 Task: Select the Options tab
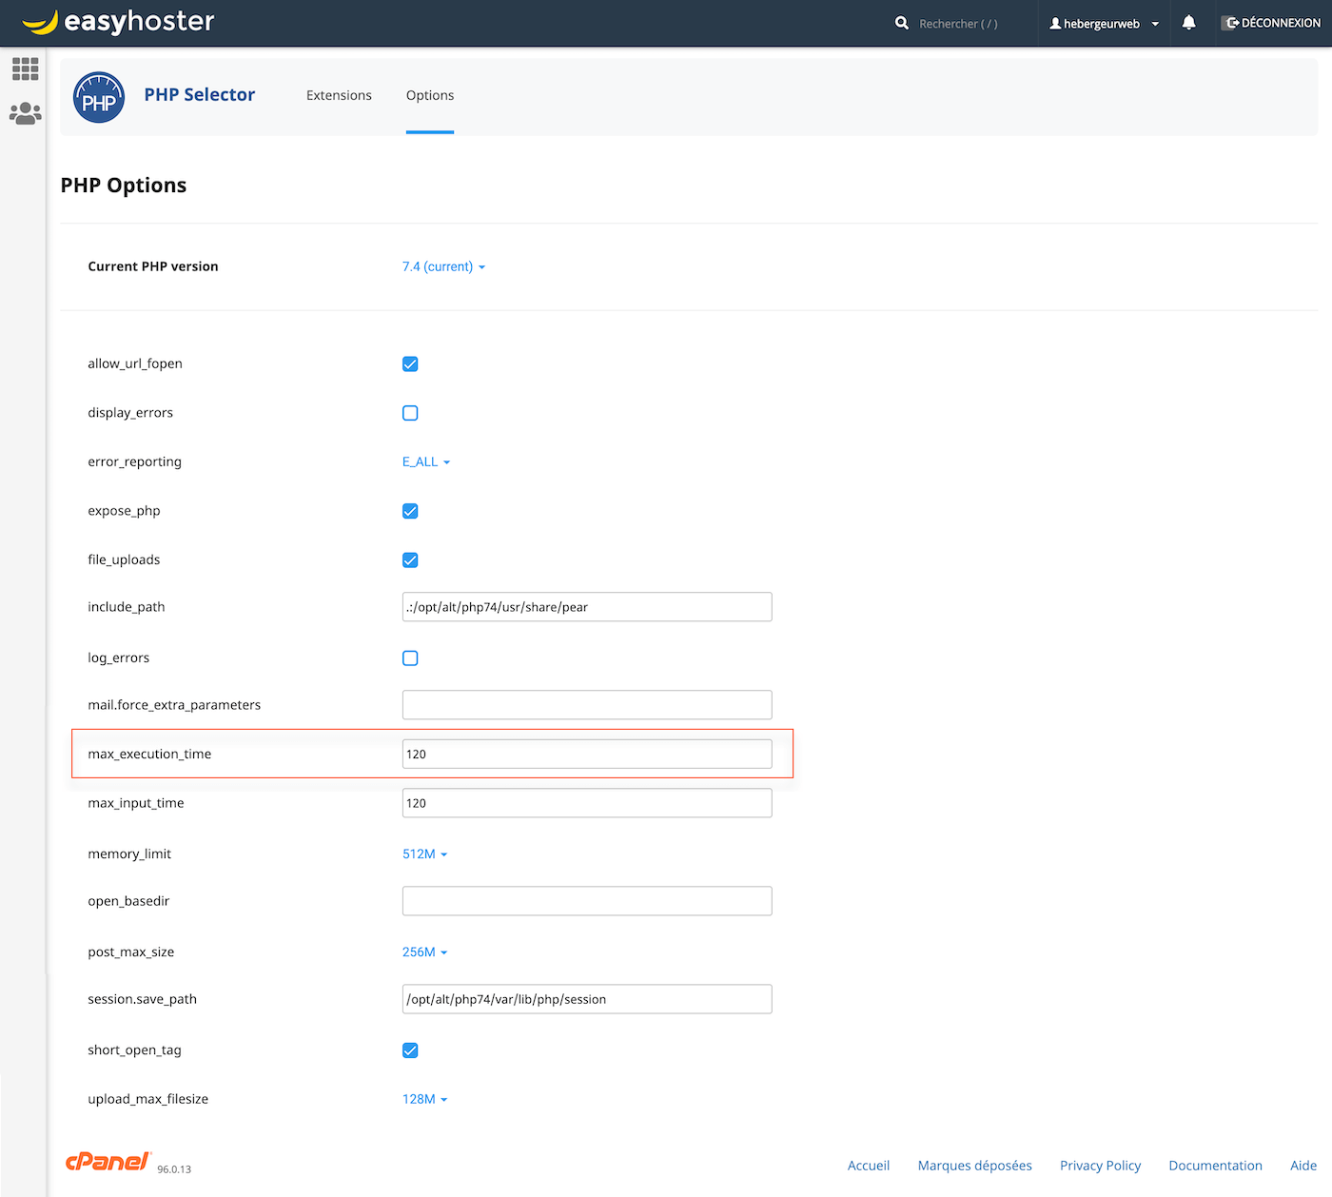430,95
